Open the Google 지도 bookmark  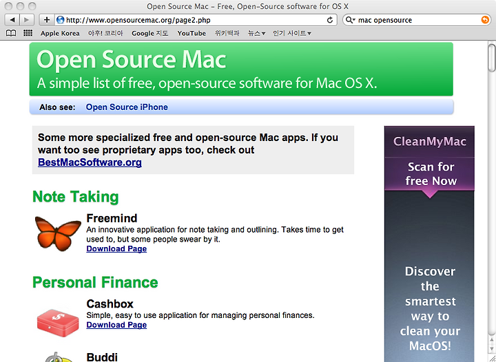coord(150,33)
